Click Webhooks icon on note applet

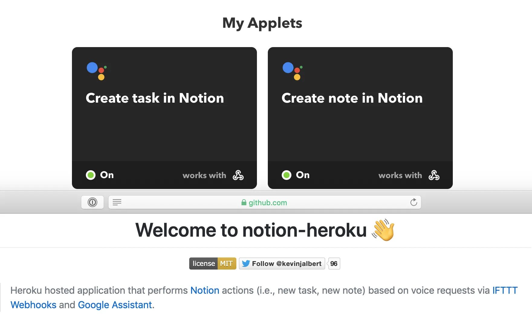coord(434,175)
